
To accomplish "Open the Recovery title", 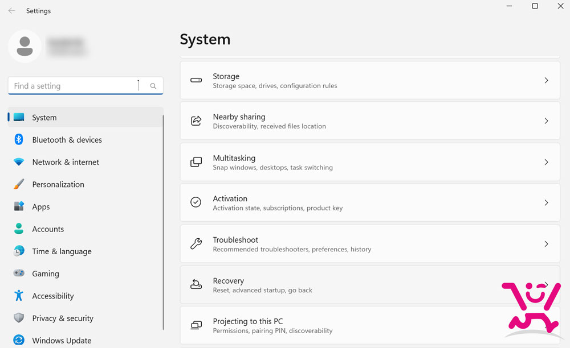I will pos(229,281).
